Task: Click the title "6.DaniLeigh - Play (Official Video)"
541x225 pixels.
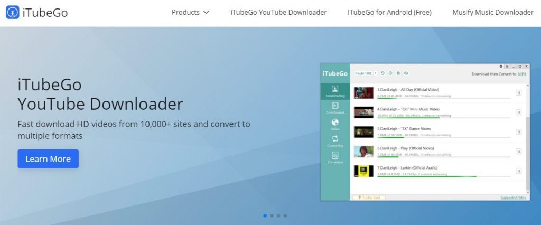Action: [405, 148]
